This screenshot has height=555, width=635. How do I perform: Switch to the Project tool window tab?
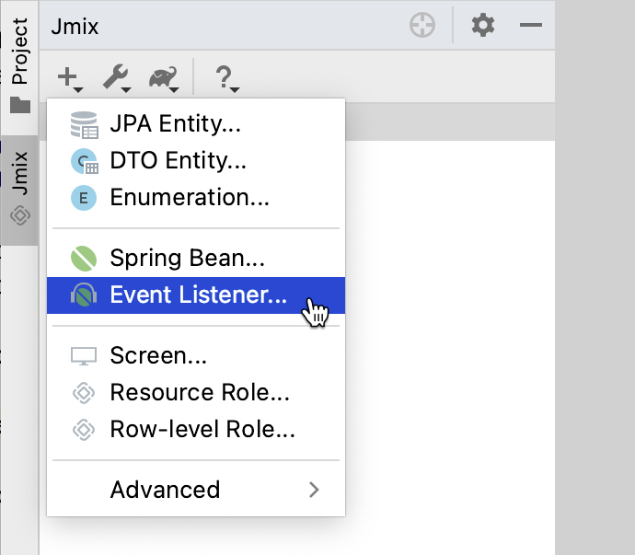(19, 64)
